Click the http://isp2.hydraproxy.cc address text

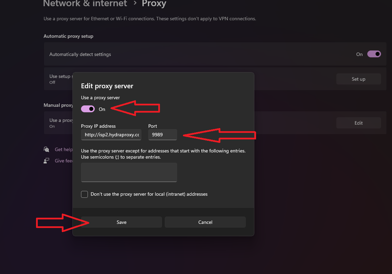coord(111,135)
